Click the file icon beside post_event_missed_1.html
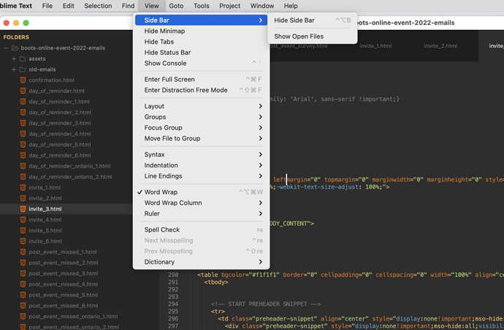This screenshot has height=330, width=504. (23, 252)
